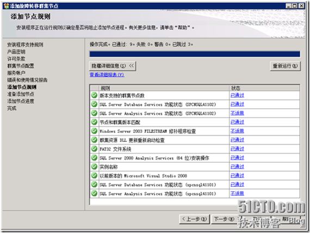Open 已通过 status for FAT32 文件系统
Screen dimensions: 310x233
[237, 149]
